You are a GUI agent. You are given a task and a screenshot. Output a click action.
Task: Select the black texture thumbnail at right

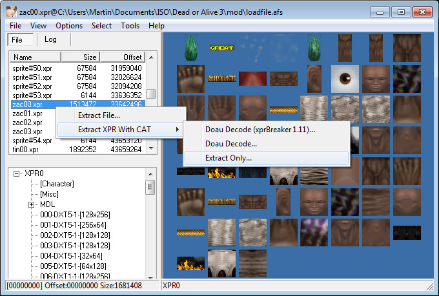coord(407,233)
